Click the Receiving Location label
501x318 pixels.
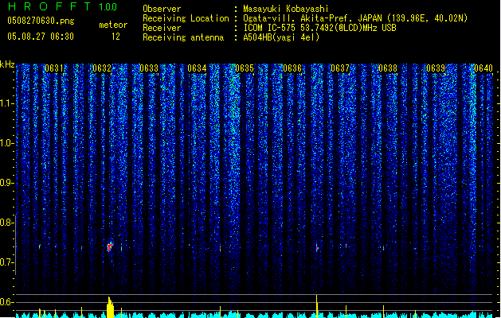186,18
